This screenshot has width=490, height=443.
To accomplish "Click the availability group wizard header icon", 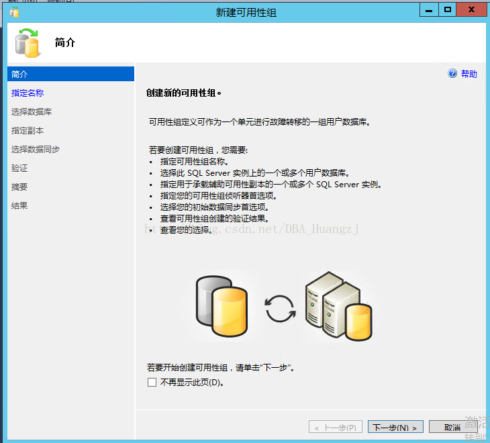I will tap(28, 43).
